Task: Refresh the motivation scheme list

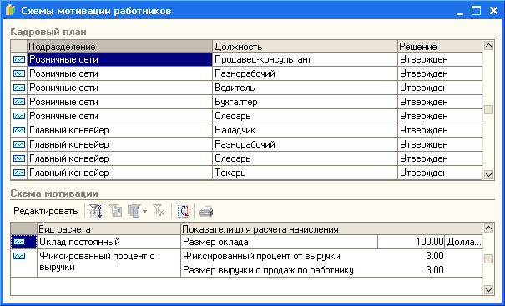Action: 184,211
